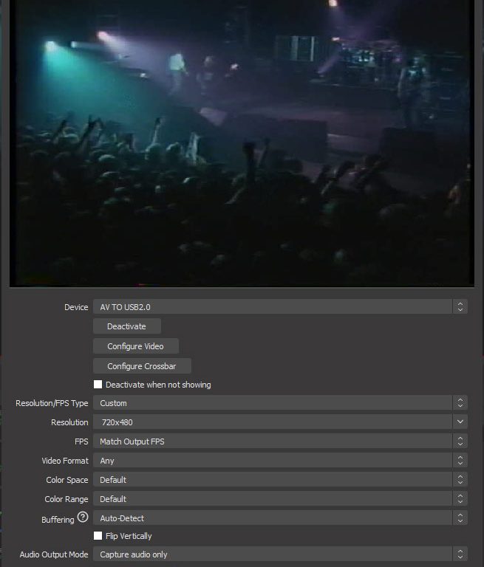Click the arrows icon on Color Range row

coord(460,498)
